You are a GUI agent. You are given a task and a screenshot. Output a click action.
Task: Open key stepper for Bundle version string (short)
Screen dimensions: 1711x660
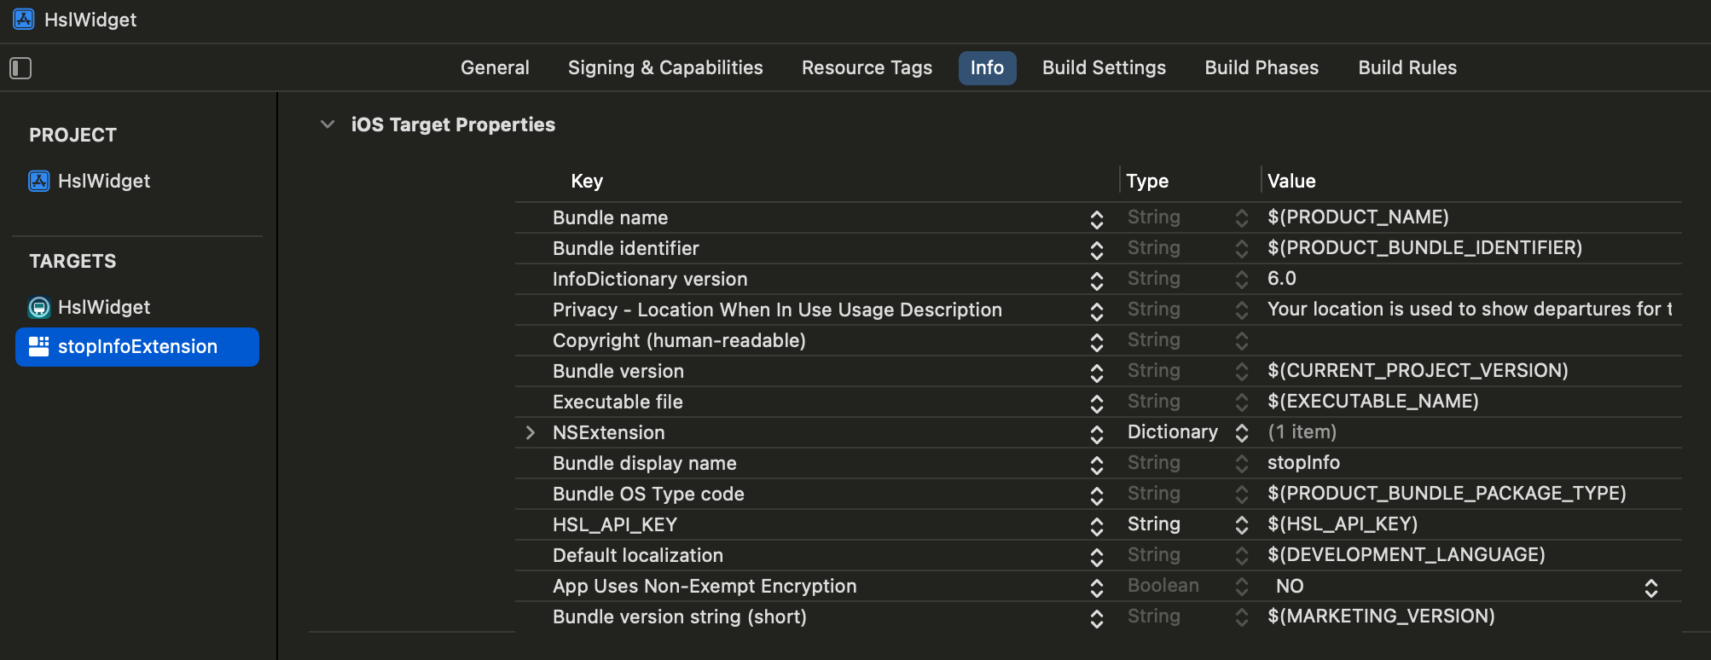coord(1097,618)
